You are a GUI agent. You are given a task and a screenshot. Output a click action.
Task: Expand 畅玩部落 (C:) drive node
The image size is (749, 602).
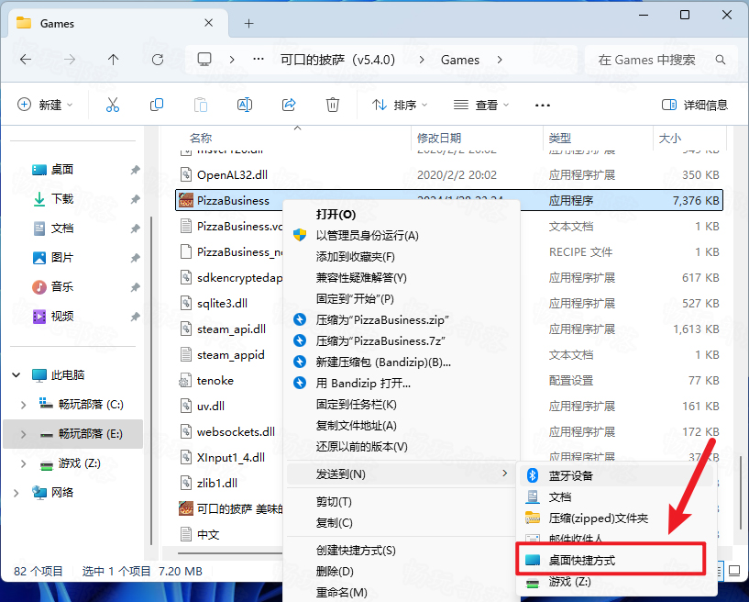pyautogui.click(x=23, y=405)
